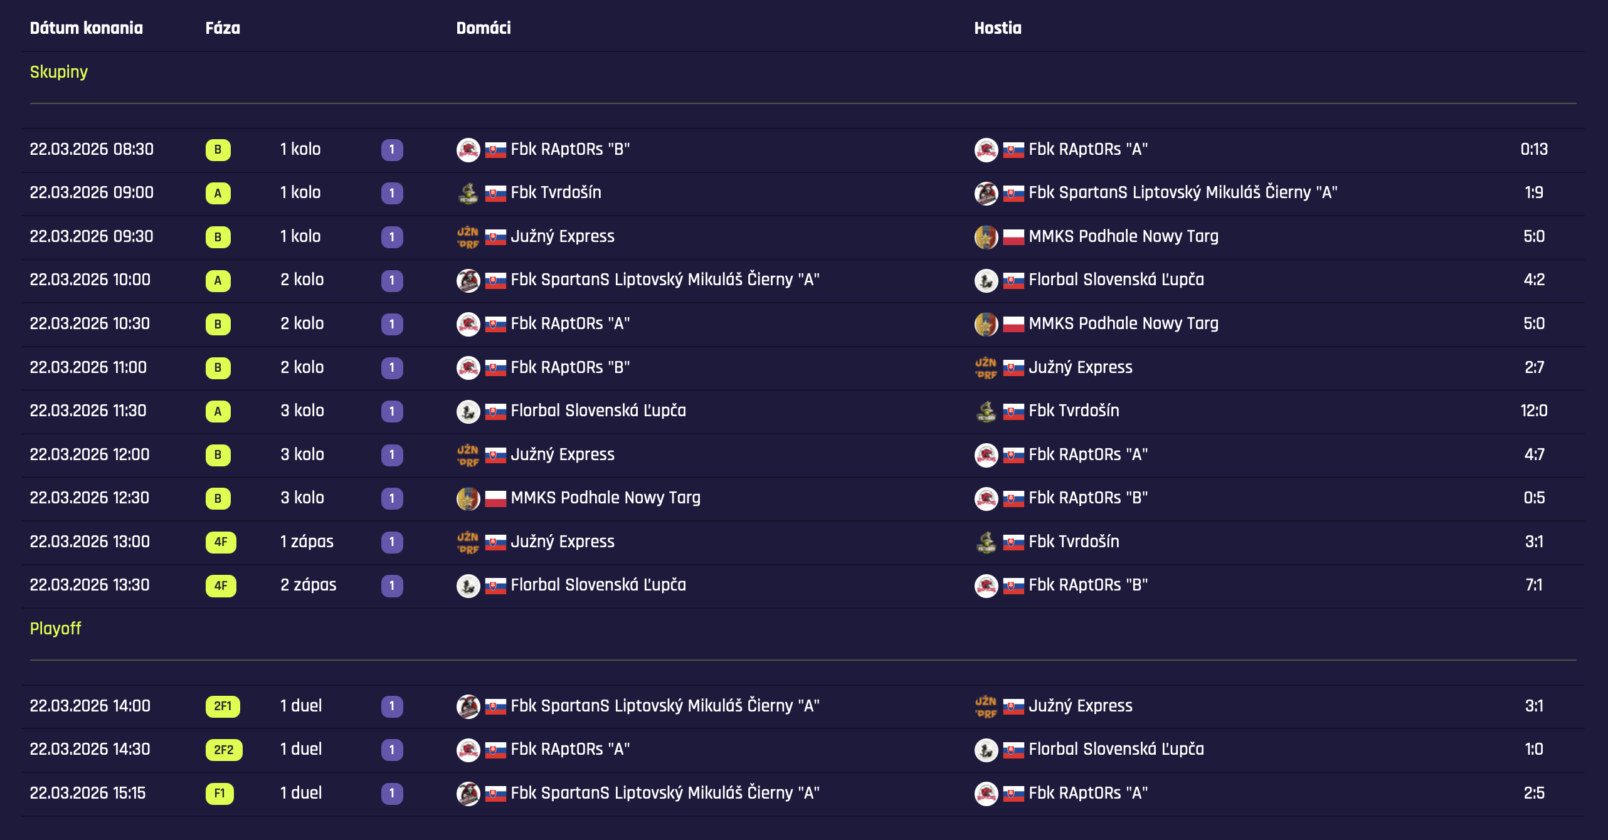Click MMKS Podhale logo in 10:30 match
The width and height of the screenshot is (1608, 840).
tap(986, 324)
